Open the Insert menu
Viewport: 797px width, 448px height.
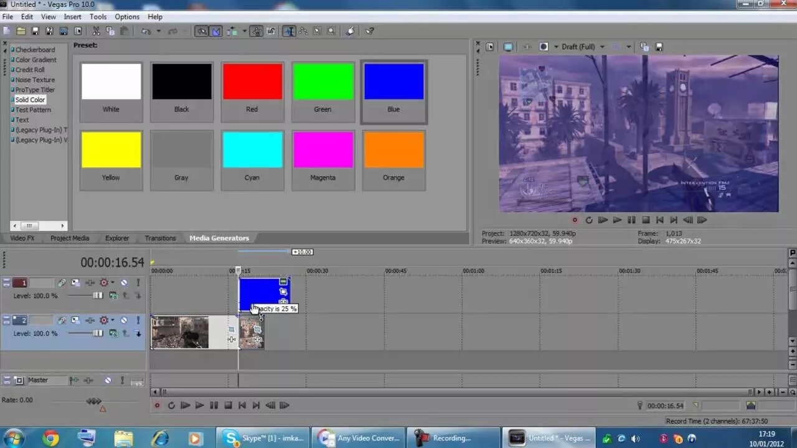72,17
